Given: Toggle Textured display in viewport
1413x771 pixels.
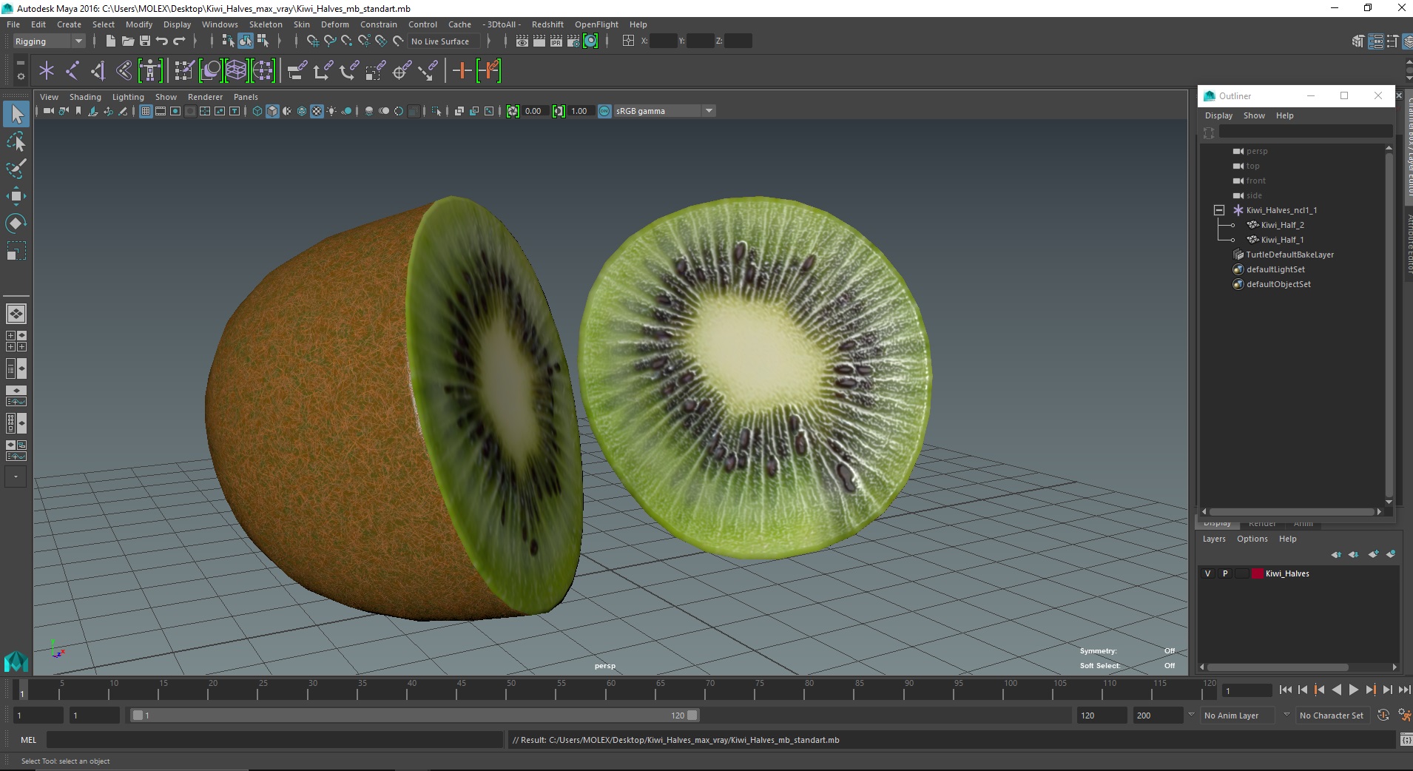Looking at the screenshot, I should tap(317, 111).
